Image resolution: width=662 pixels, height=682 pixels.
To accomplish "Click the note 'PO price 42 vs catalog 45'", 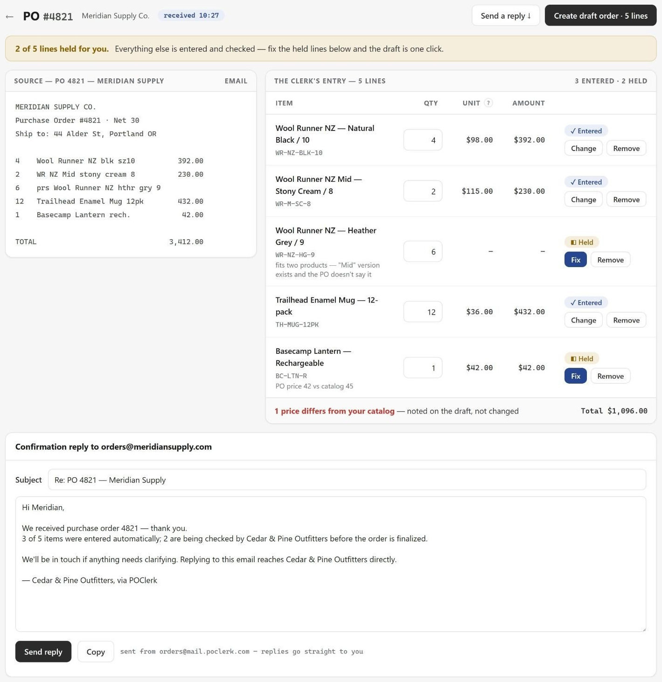I will [314, 386].
